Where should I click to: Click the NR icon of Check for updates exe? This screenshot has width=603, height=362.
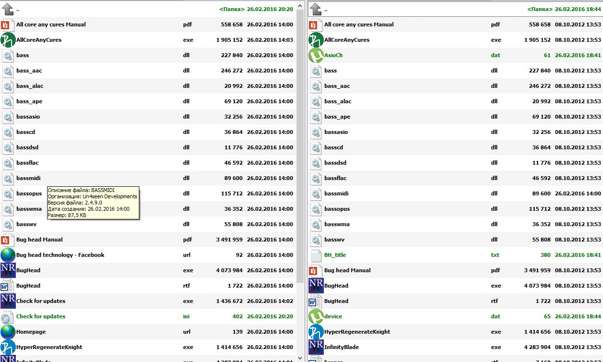(8, 301)
